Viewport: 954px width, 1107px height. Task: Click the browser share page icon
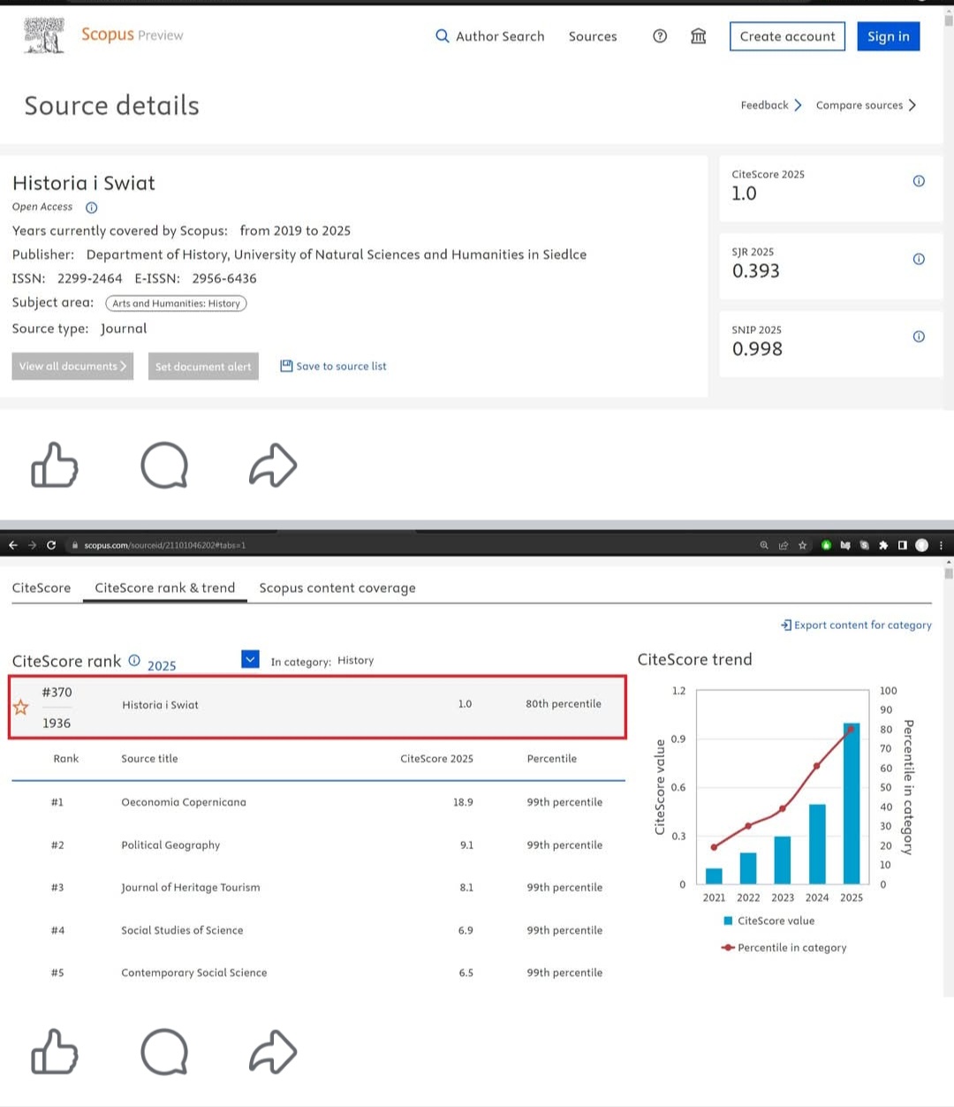784,545
